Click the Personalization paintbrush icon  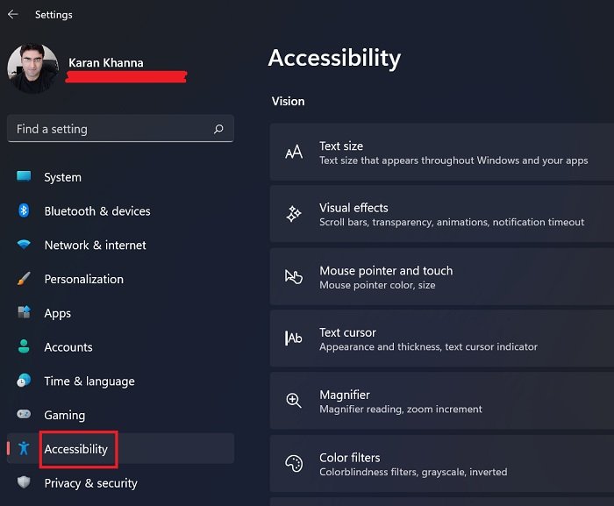(25, 279)
